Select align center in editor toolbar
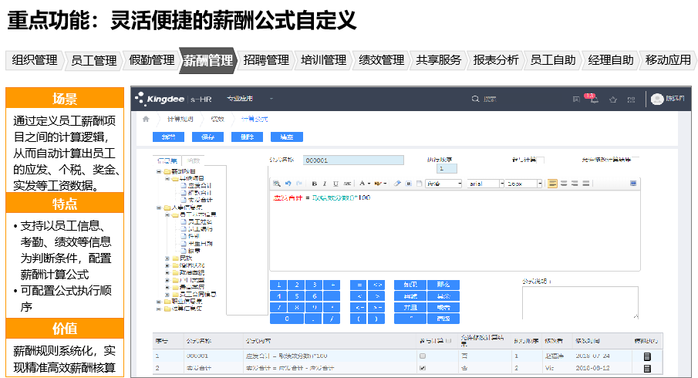 tap(564, 184)
